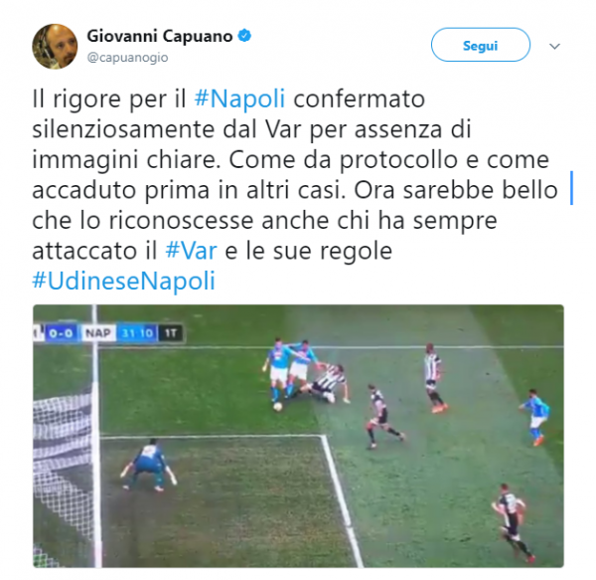
Task: Open the #Napoli hashtag
Action: 239,98
